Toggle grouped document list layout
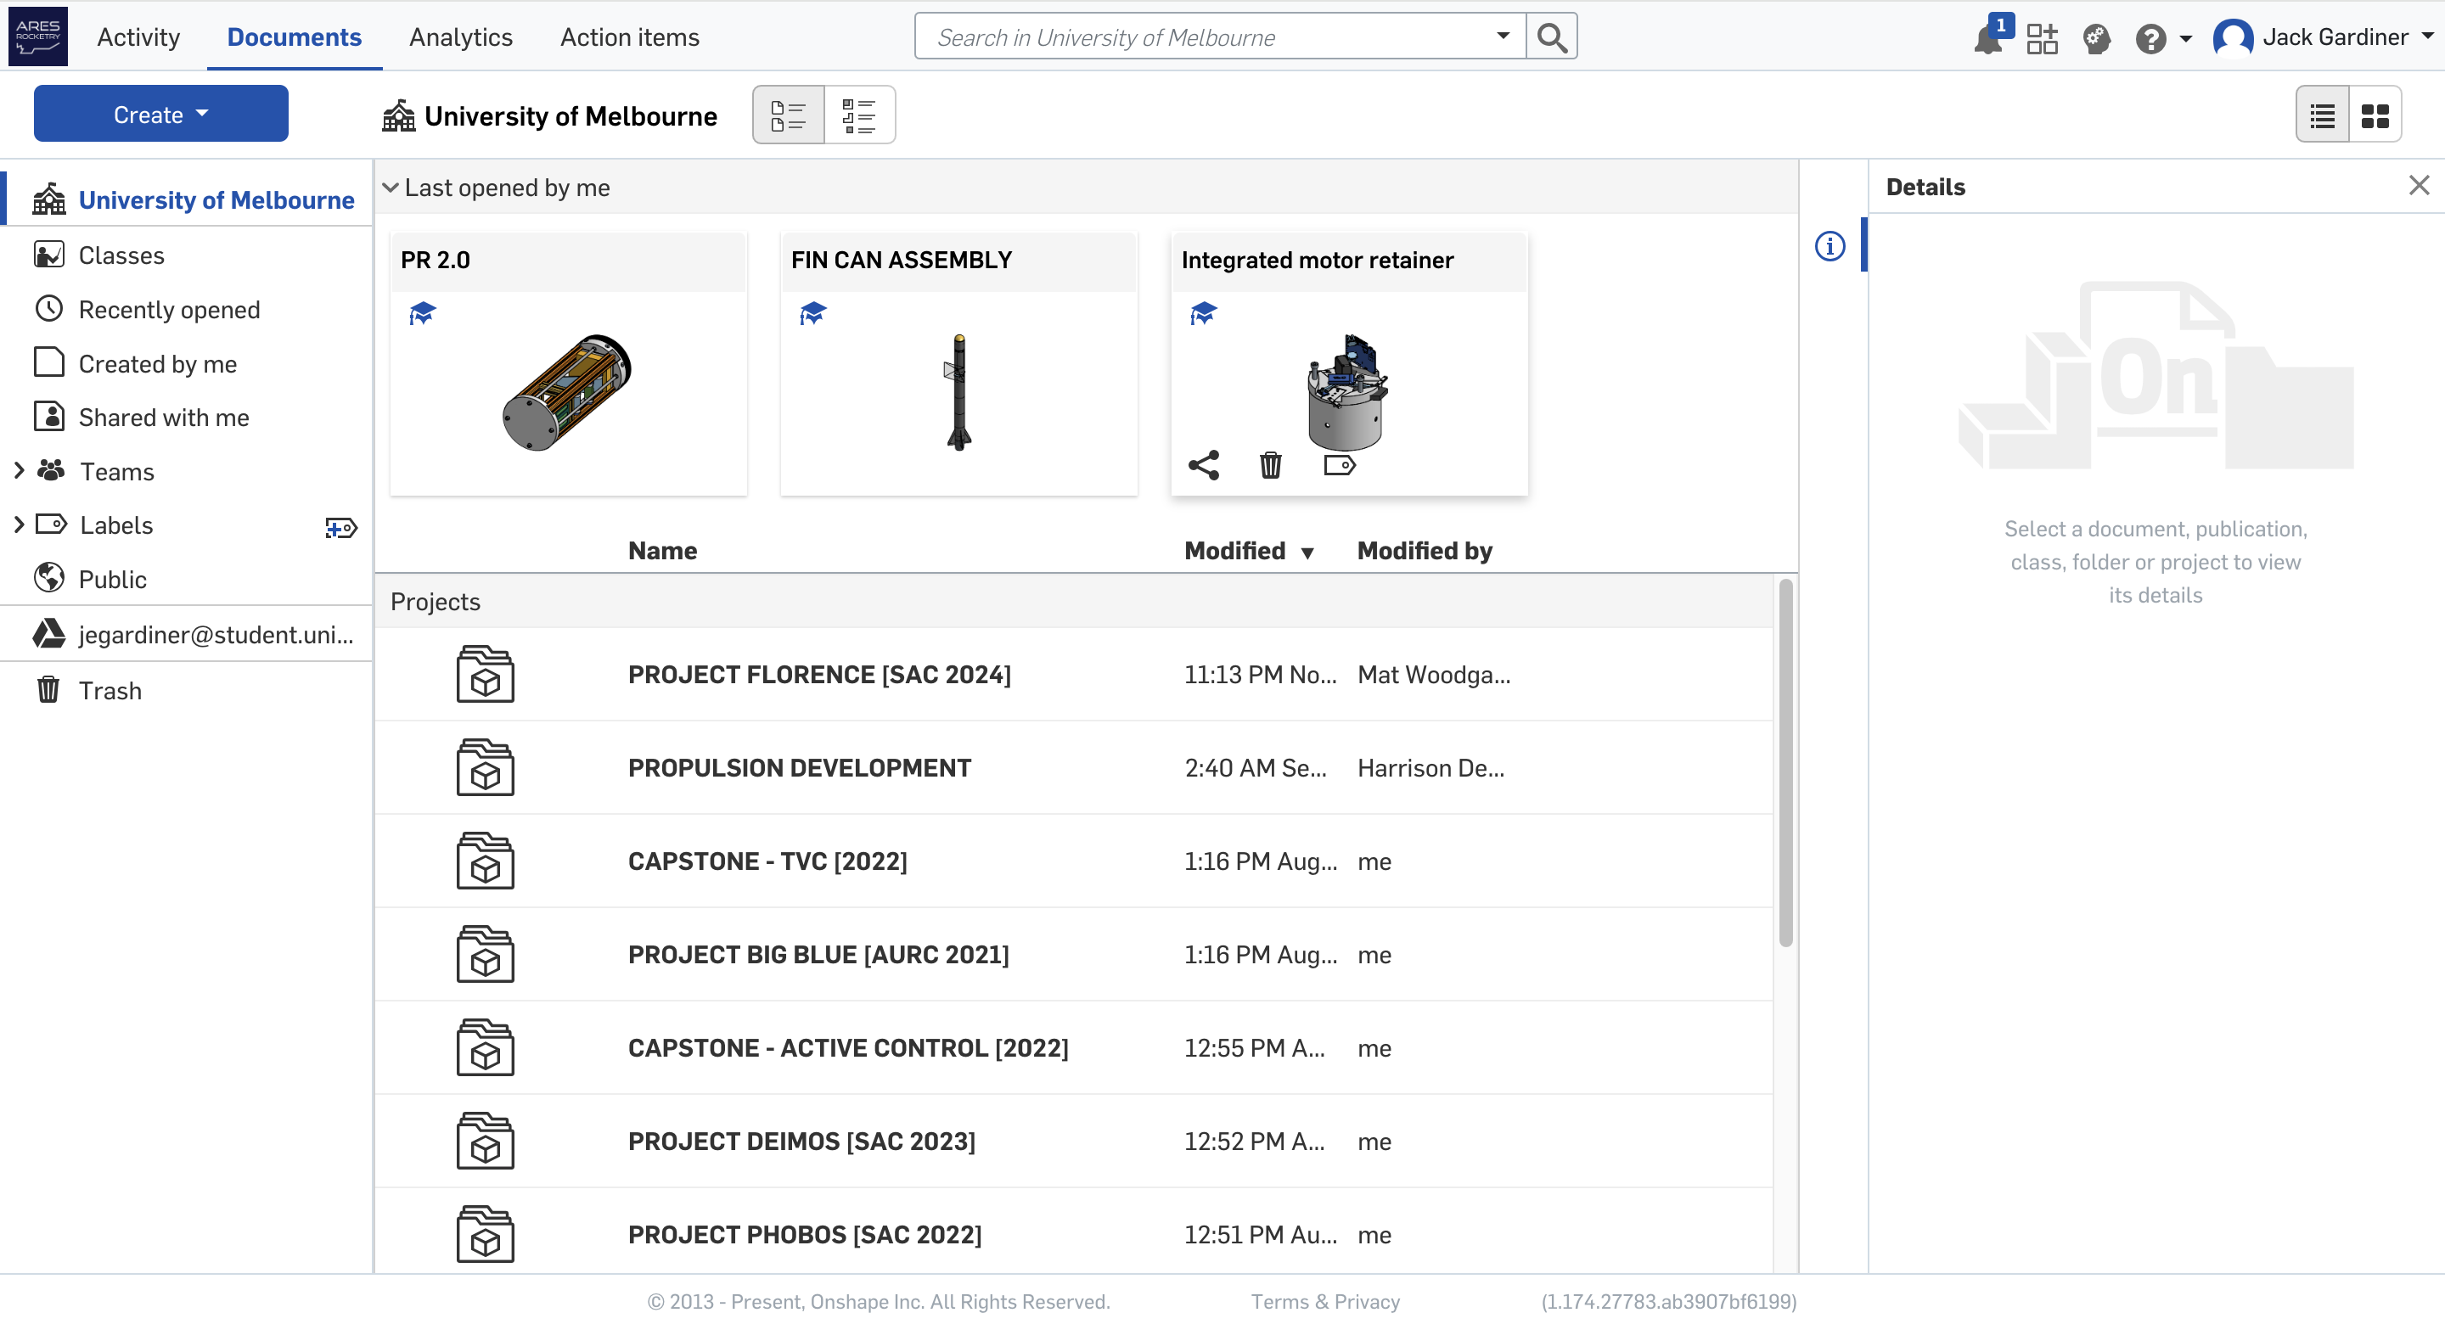2445x1324 pixels. pyautogui.click(x=859, y=115)
